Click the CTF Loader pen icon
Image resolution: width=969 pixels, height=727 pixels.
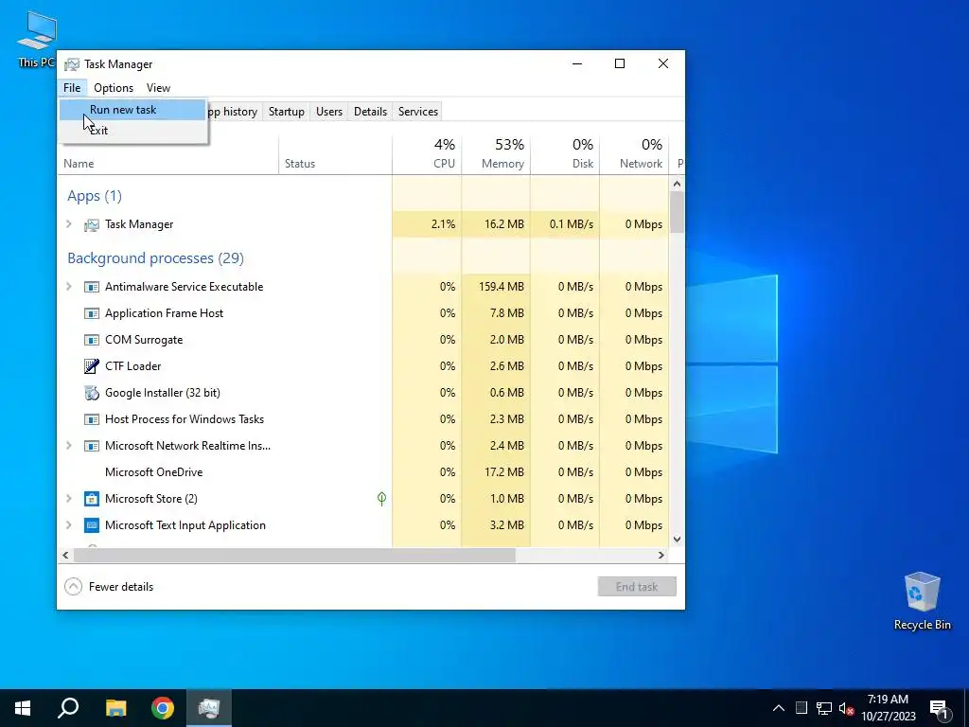pos(92,366)
